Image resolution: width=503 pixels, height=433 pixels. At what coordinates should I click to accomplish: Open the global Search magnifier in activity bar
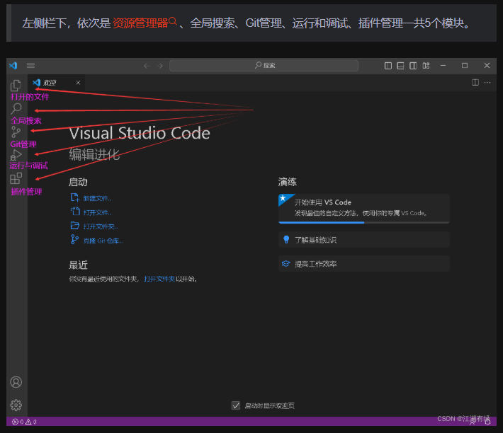(x=16, y=108)
